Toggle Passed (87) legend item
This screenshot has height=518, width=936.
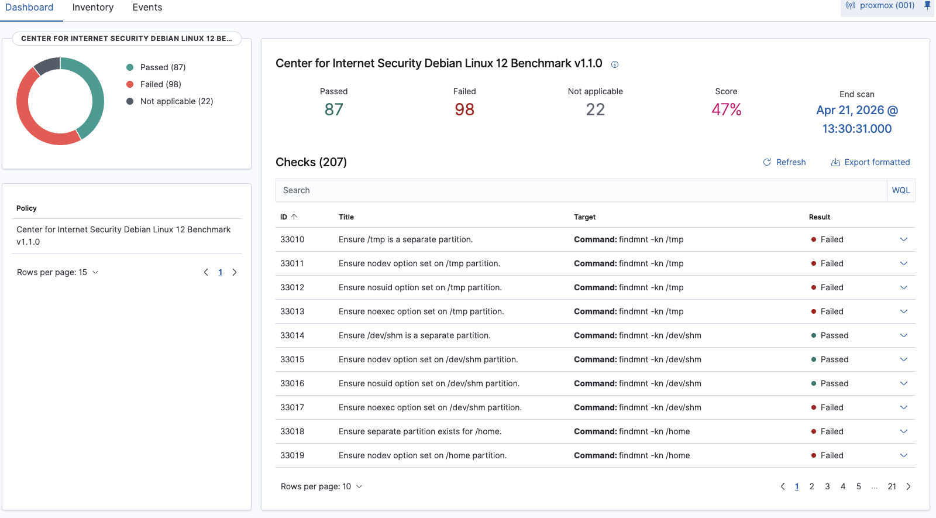[156, 67]
